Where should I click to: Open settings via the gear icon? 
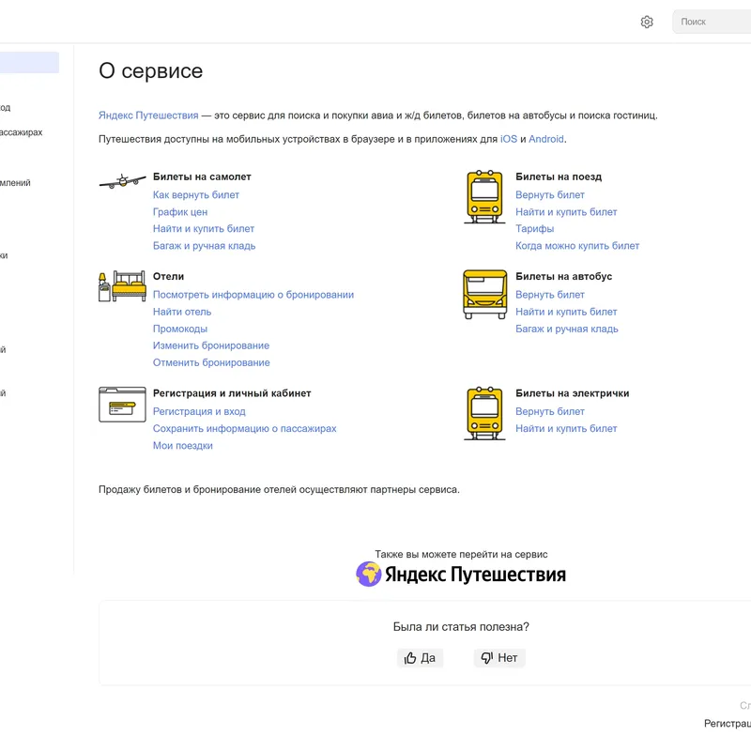[x=647, y=22]
